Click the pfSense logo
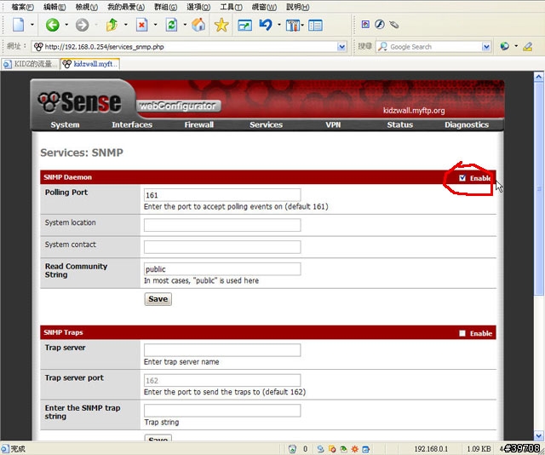 tap(79, 102)
